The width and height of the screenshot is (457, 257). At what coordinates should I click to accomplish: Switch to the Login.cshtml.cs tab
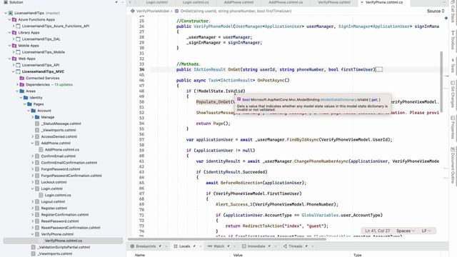[x=196, y=2]
